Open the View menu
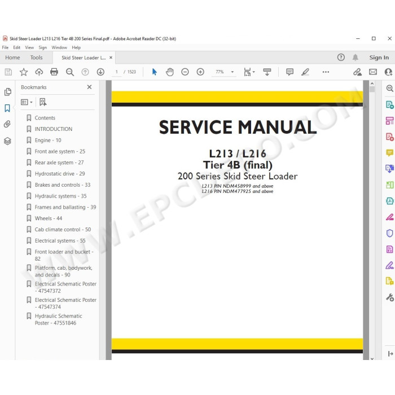This screenshot has height=395, width=395. [x=29, y=47]
